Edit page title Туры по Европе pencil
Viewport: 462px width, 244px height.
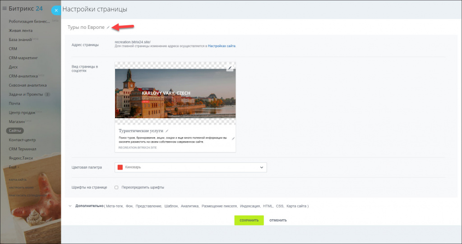[108, 28]
